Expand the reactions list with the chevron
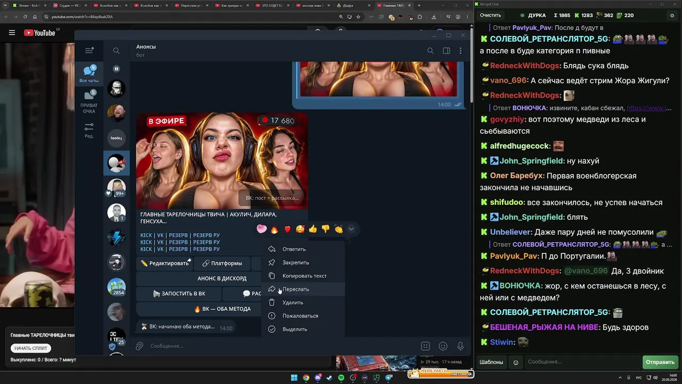This screenshot has height=384, width=682. [x=351, y=229]
